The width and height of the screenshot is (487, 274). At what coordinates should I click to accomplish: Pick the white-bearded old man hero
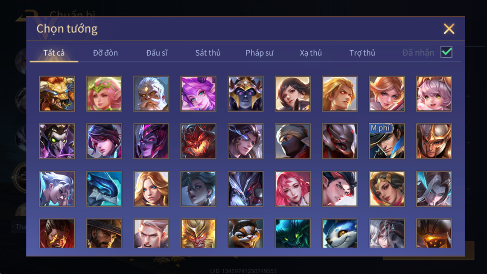point(151,94)
